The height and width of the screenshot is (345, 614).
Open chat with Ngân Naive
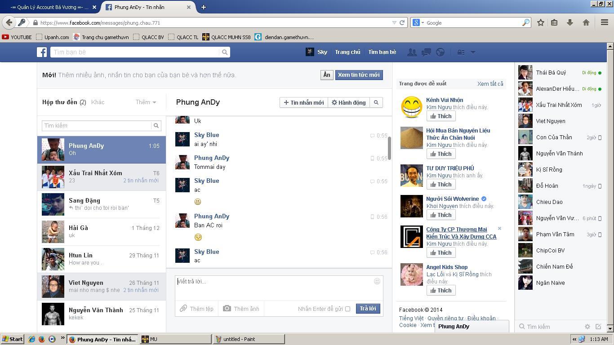[560, 283]
